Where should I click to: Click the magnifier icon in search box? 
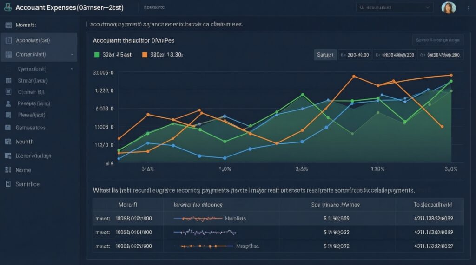click(x=362, y=8)
